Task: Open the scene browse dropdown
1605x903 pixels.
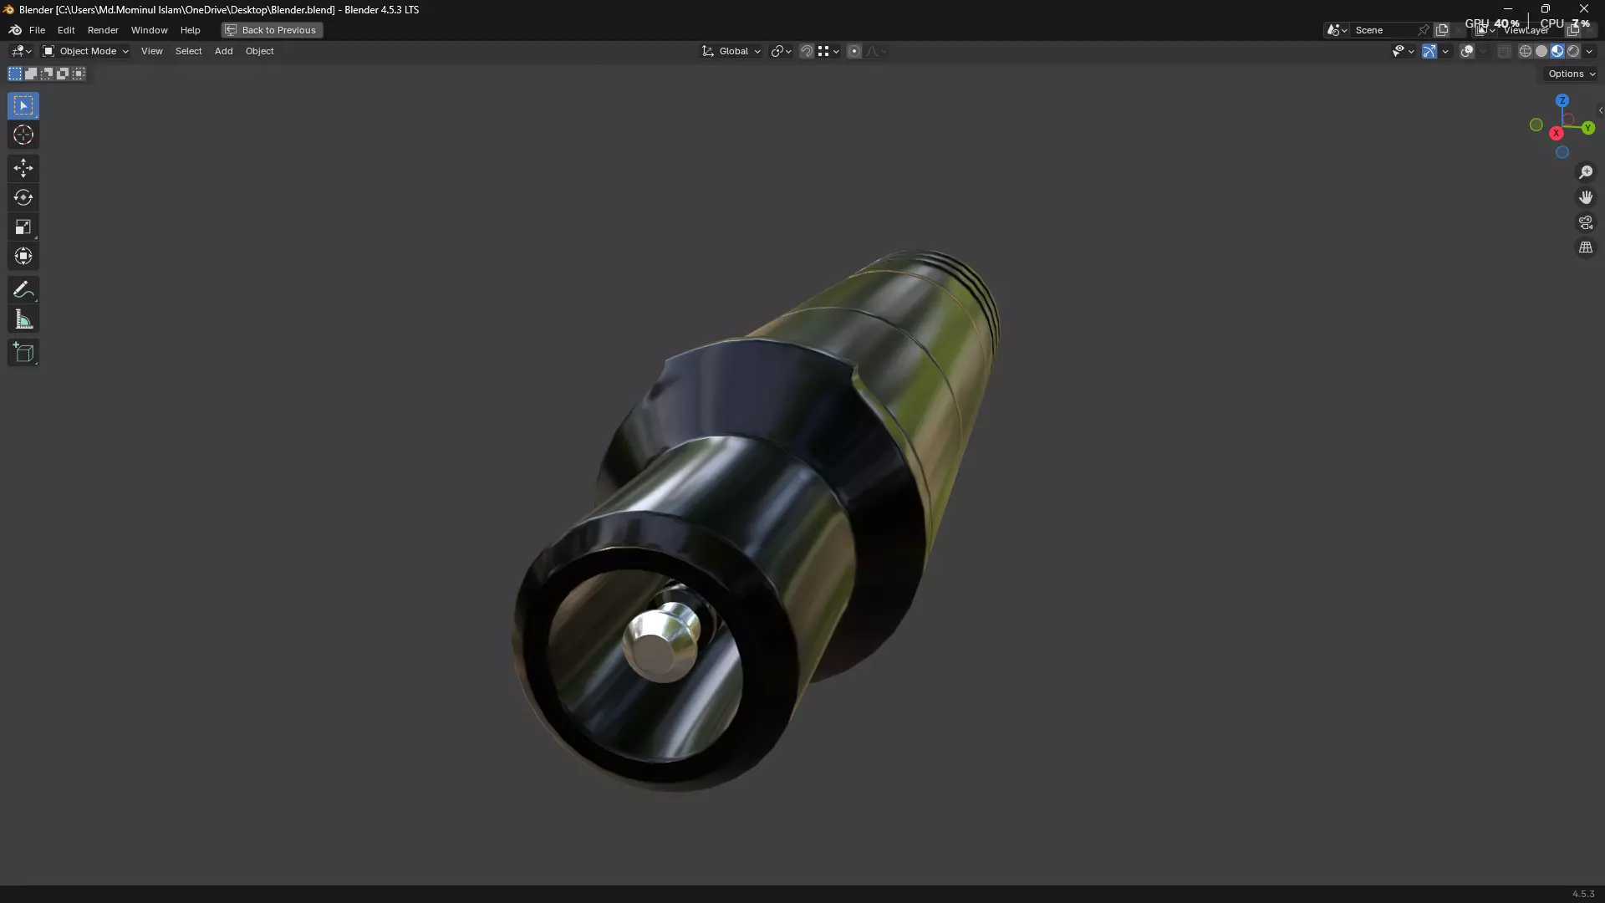Action: click(x=1337, y=30)
